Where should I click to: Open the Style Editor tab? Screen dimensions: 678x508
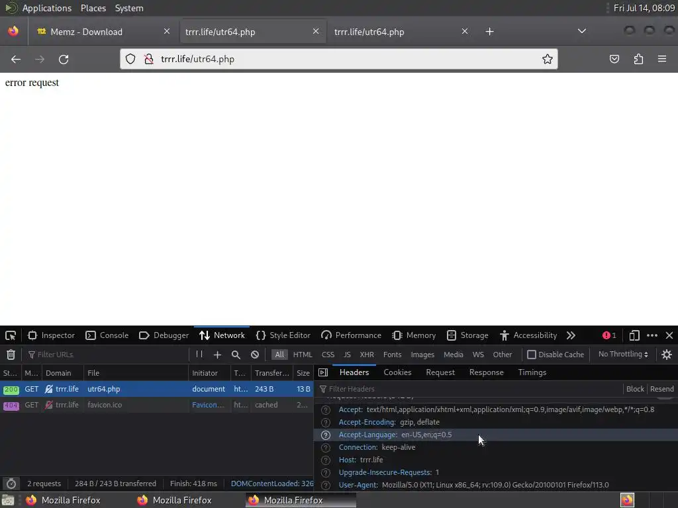283,335
